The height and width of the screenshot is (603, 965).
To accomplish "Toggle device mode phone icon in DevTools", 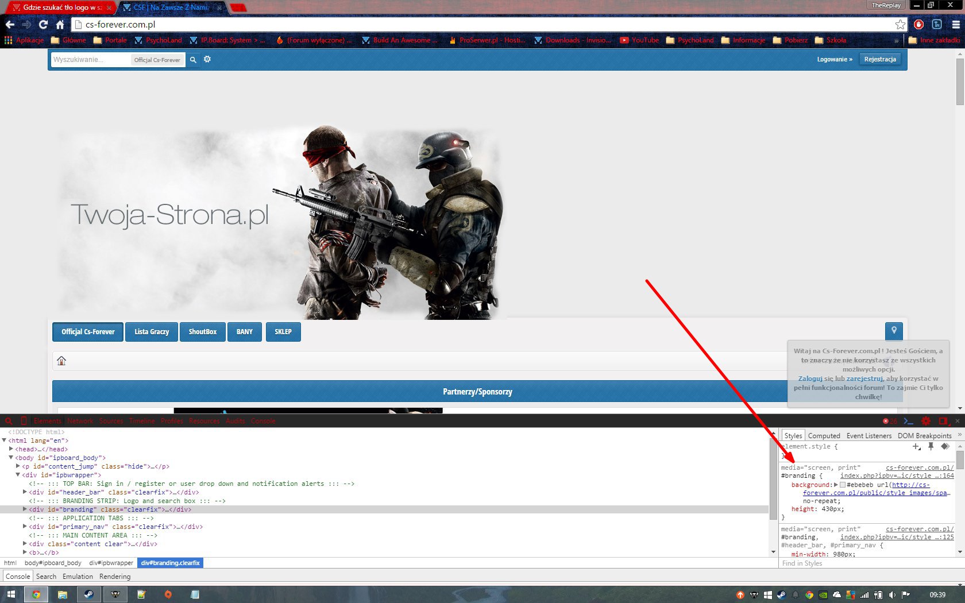I will pyautogui.click(x=24, y=421).
